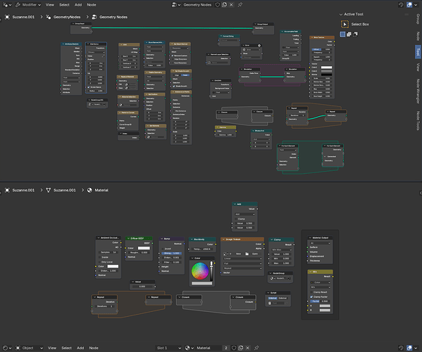Screen dimensions: 422x352
Task: Open the editor type menu in the Geometry Nodes header
Action: 7,5
